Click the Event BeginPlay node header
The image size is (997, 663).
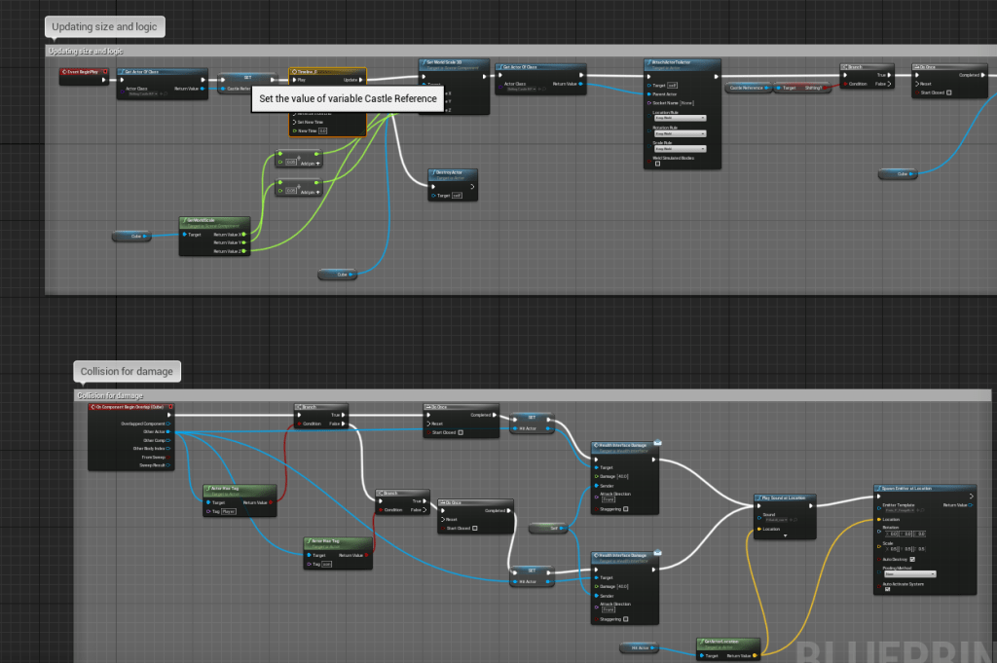click(83, 72)
